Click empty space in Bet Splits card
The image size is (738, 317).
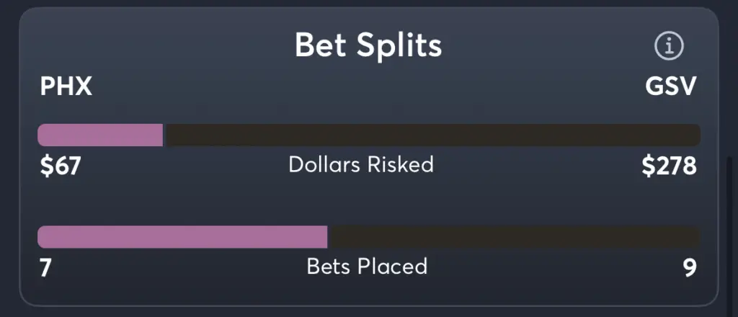(x=367, y=202)
